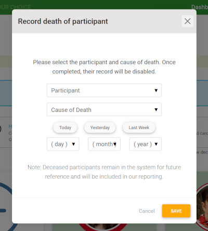Open the Dashboard item in the green header

tap(200, 7)
